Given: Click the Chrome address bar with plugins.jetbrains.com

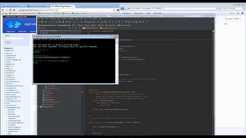Looking at the screenshot, I should 66,10.
